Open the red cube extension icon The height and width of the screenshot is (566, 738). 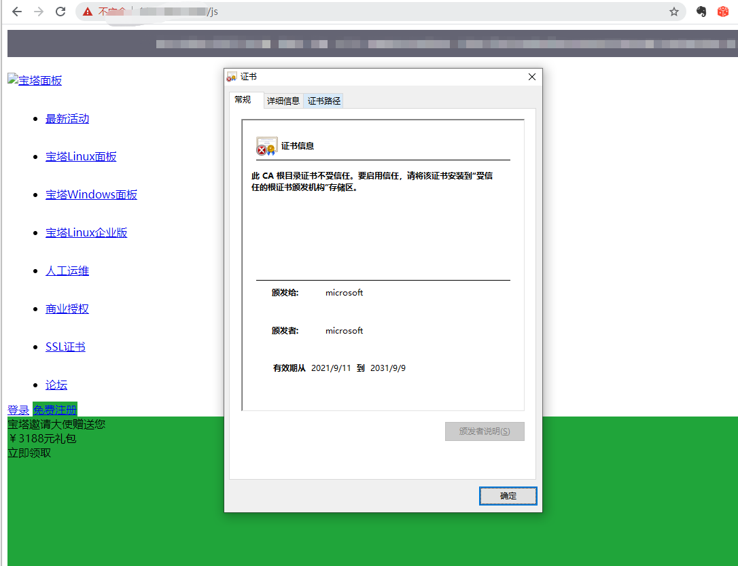723,12
